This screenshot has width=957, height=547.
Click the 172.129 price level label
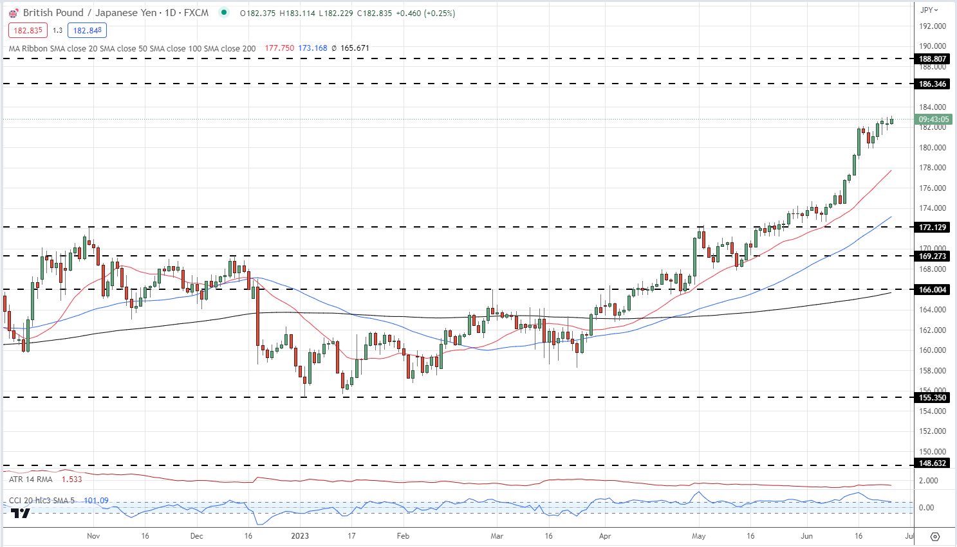click(932, 228)
